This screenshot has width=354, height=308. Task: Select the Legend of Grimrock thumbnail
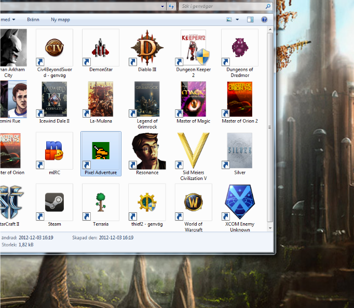pyautogui.click(x=147, y=99)
